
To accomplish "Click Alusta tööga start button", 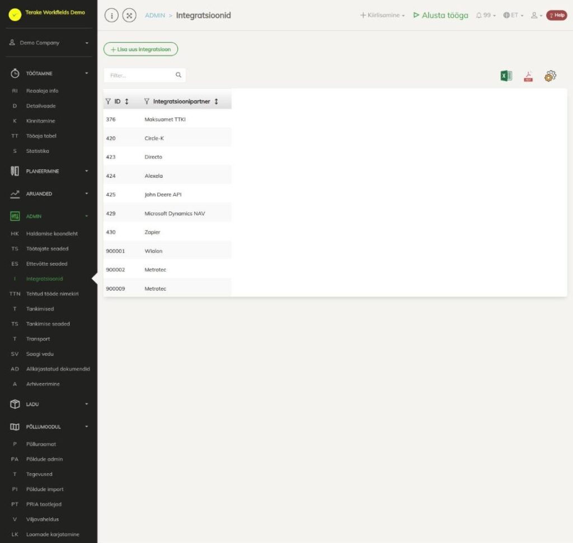I will (441, 15).
